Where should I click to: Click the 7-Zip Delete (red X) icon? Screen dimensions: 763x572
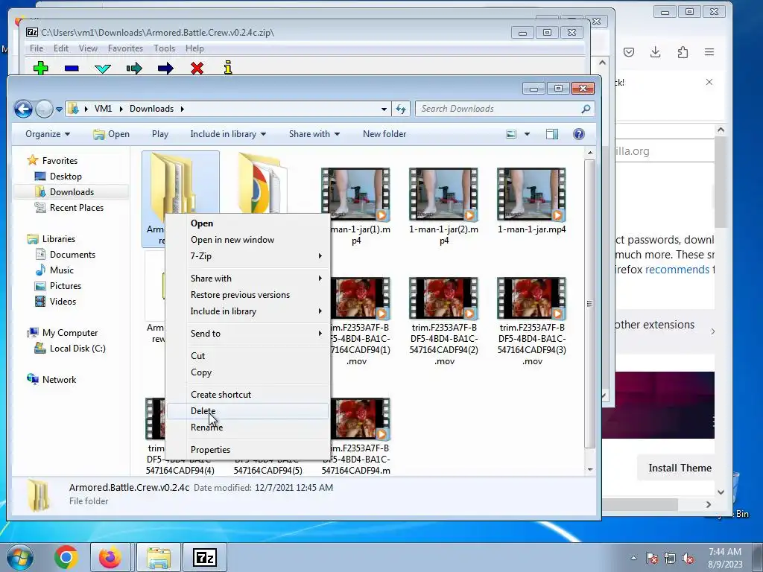point(197,68)
